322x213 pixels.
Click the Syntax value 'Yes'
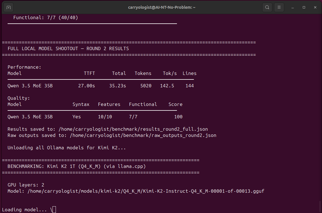coord(76,117)
